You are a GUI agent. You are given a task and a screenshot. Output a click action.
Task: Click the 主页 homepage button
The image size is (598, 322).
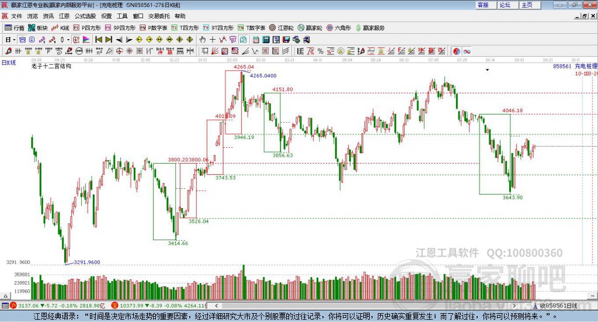[x=530, y=5]
